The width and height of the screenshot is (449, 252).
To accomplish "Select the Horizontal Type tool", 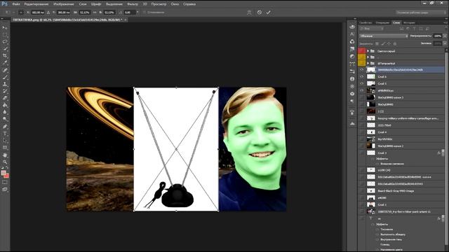I will coord(5,134).
